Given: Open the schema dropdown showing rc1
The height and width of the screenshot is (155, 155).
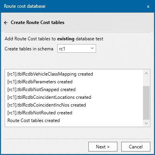Looking at the screenshot, I should coord(77,48).
